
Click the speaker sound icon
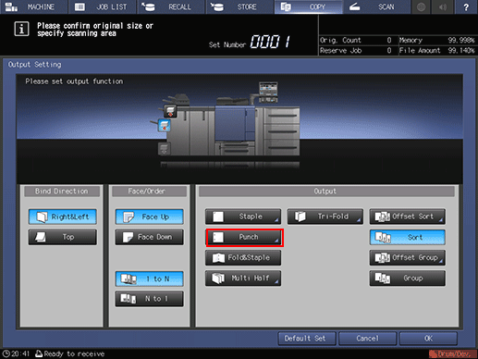(443, 6)
